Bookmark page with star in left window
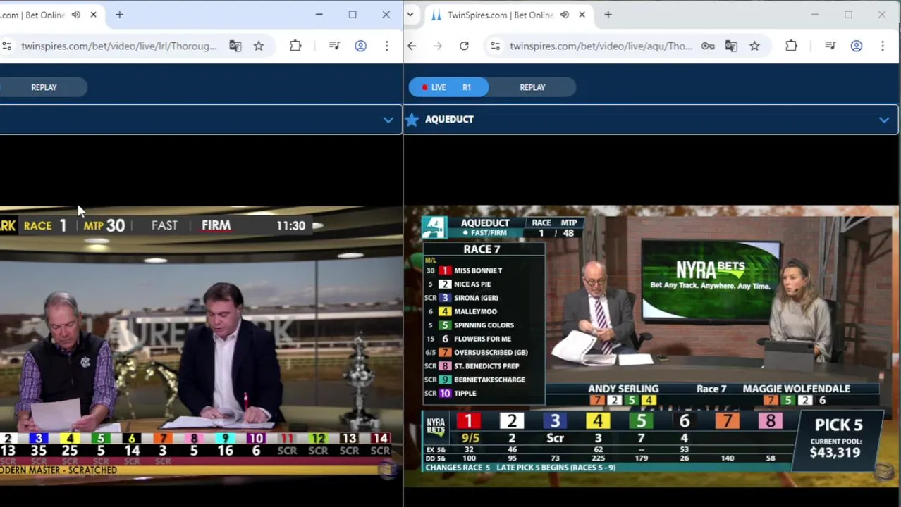This screenshot has width=901, height=507. point(259,46)
